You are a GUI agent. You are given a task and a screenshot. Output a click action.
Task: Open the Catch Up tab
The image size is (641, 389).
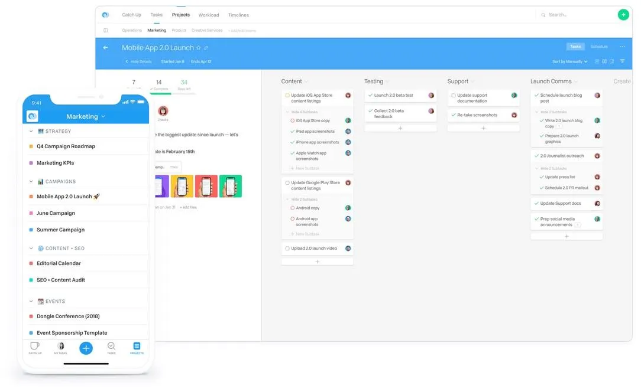click(x=132, y=15)
